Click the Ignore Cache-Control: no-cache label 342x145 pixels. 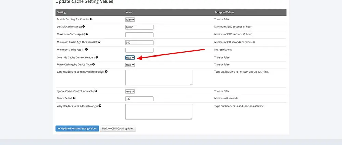tap(76, 91)
